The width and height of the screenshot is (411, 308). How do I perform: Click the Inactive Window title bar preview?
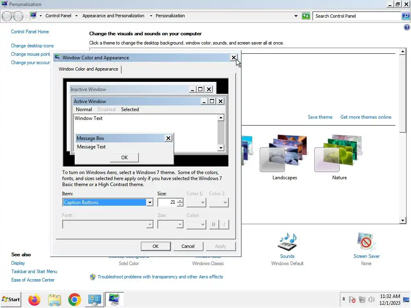(129, 89)
